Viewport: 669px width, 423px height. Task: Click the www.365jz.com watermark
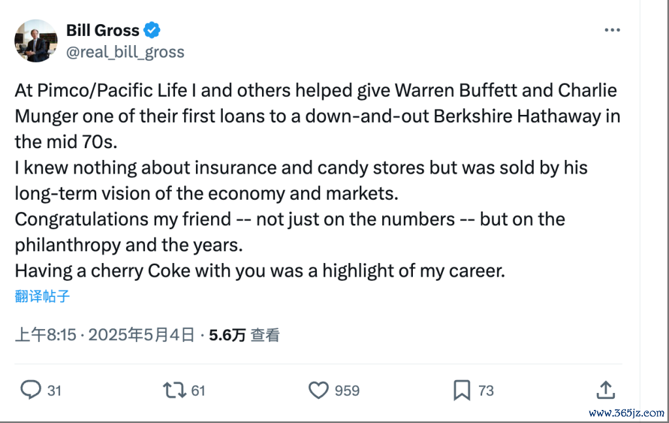pos(627,413)
